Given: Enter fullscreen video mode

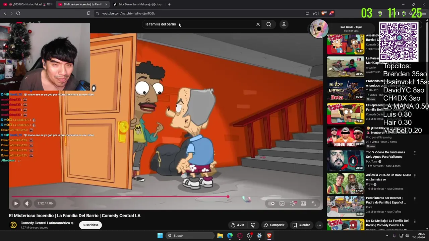Looking at the screenshot, I should pyautogui.click(x=314, y=203).
